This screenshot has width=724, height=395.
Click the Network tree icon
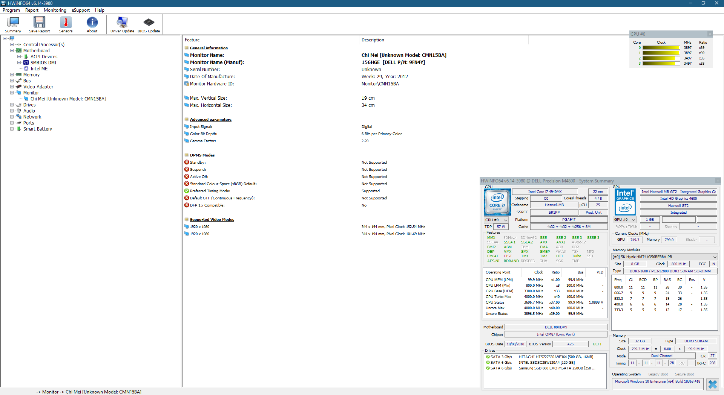coord(19,117)
